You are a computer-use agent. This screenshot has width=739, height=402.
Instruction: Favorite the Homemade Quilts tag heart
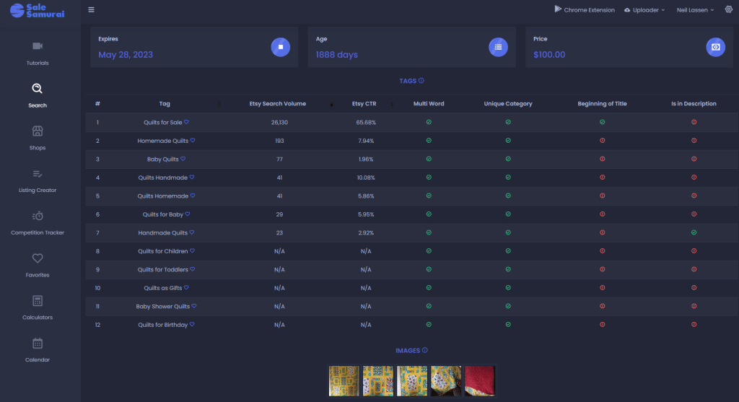point(193,141)
